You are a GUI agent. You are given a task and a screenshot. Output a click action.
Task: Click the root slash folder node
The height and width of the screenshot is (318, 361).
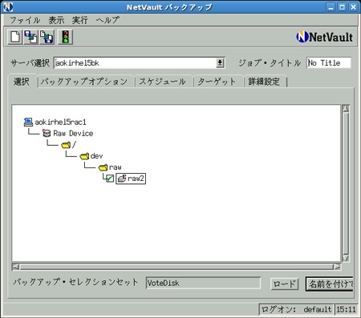tap(68, 144)
